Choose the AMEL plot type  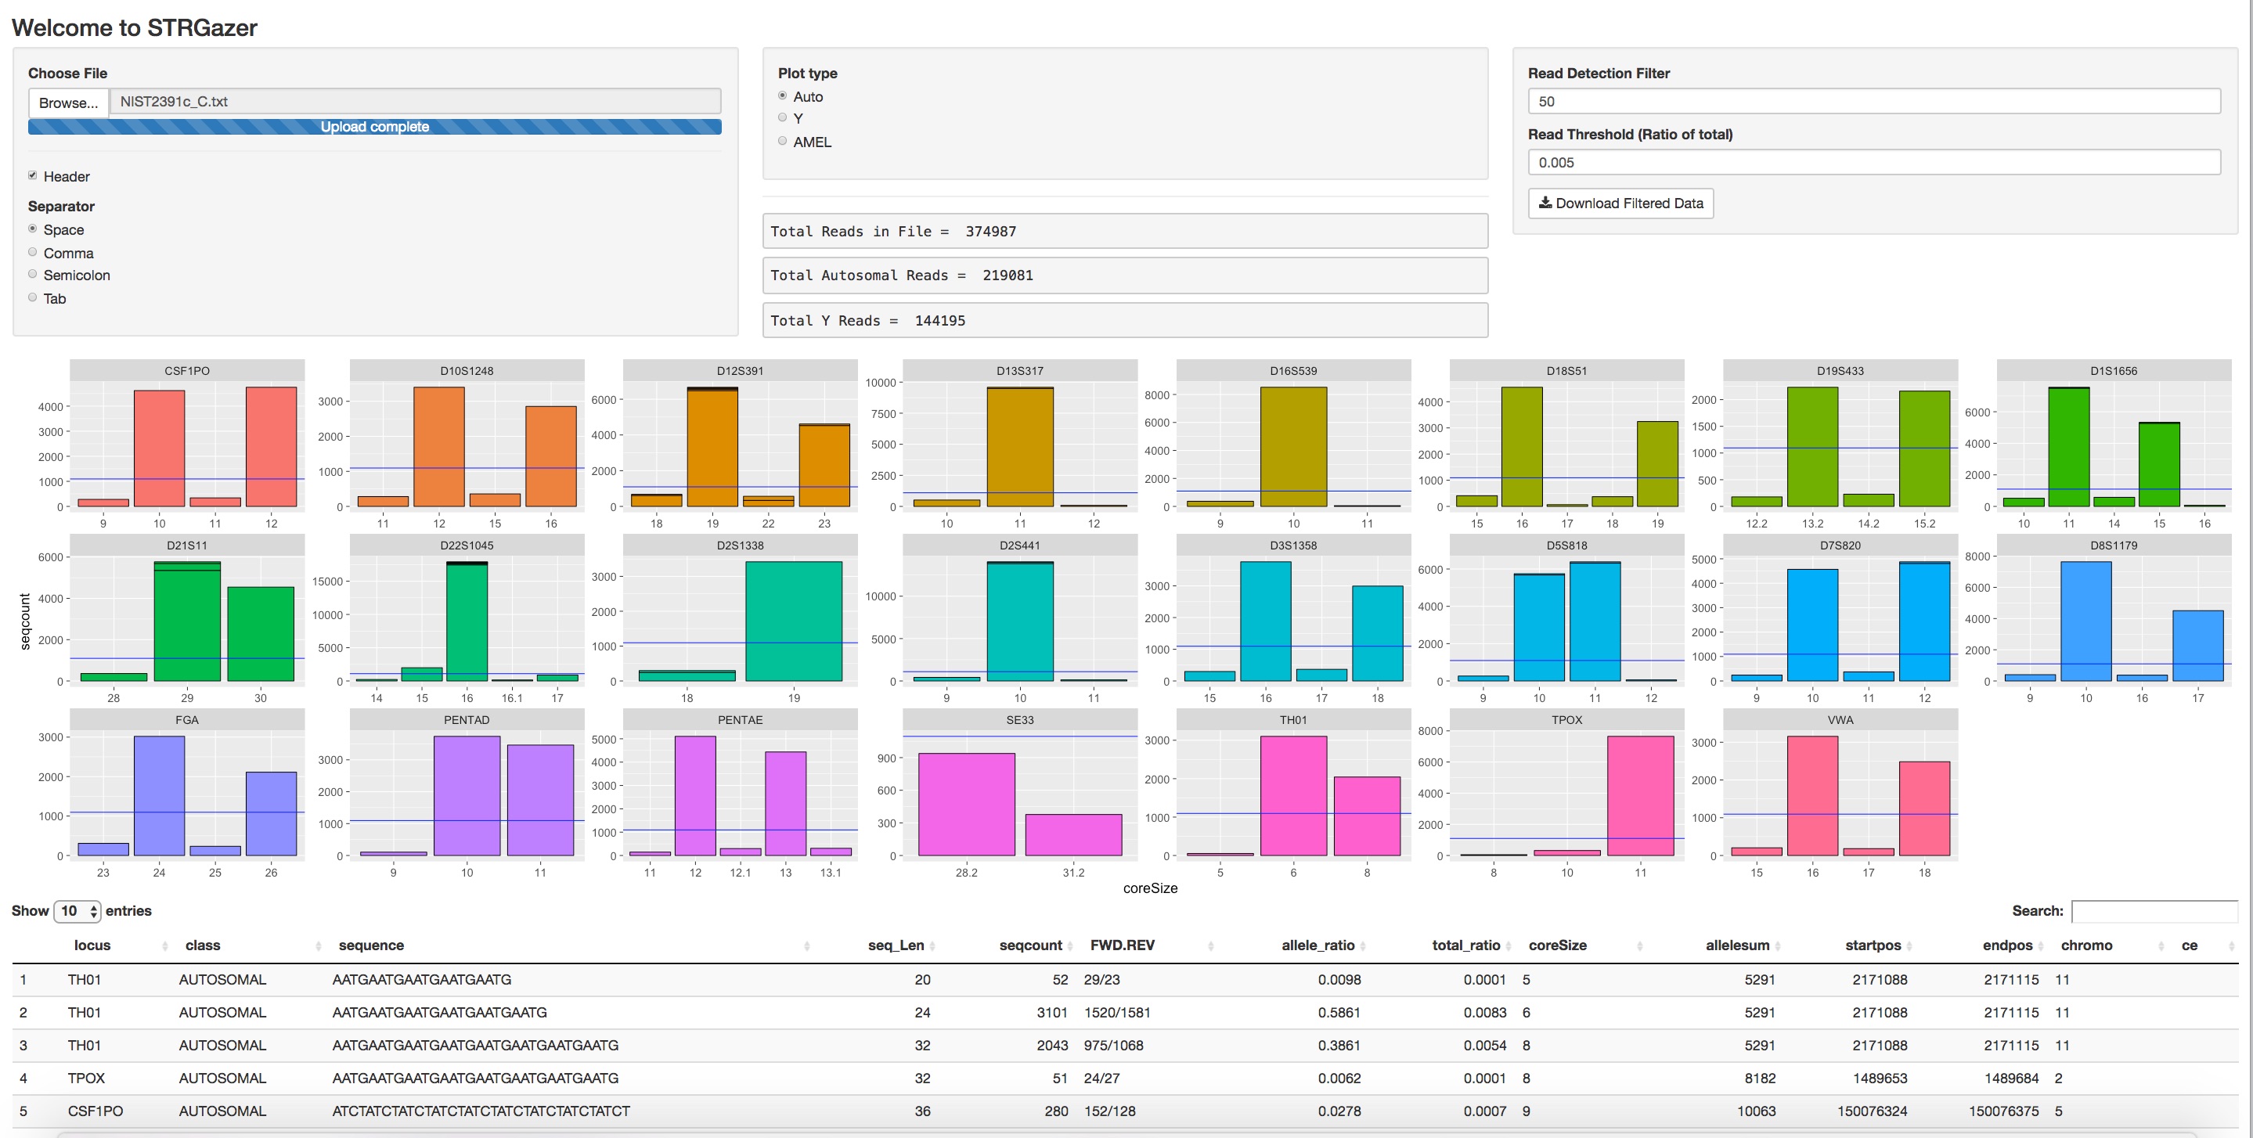pyautogui.click(x=783, y=142)
